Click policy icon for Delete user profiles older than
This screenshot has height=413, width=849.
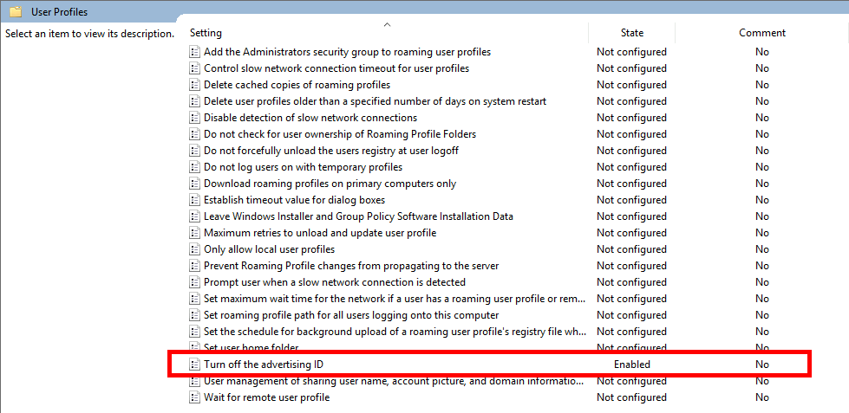pyautogui.click(x=194, y=101)
